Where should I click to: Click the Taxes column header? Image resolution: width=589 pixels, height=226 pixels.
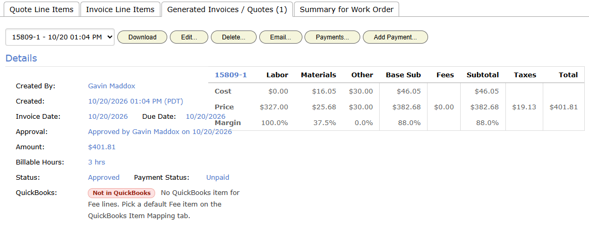pos(525,75)
